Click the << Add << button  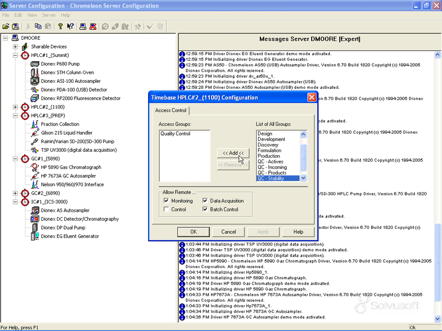pos(233,153)
